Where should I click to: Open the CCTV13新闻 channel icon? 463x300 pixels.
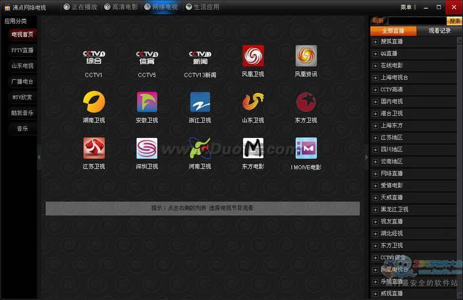point(200,57)
